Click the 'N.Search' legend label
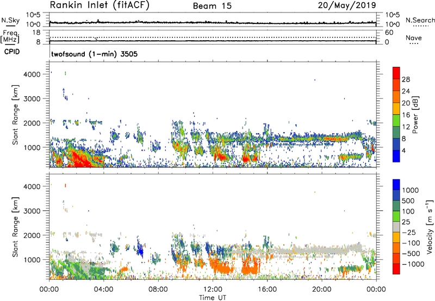 click(420, 20)
